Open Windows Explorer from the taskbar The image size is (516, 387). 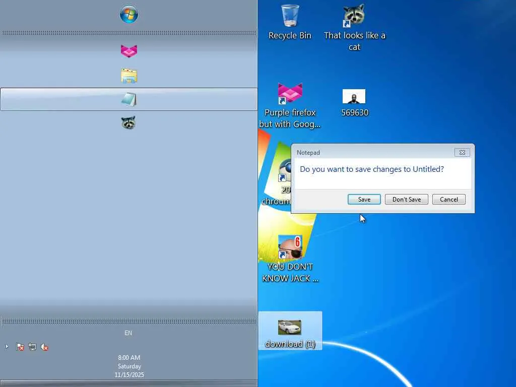click(x=128, y=76)
